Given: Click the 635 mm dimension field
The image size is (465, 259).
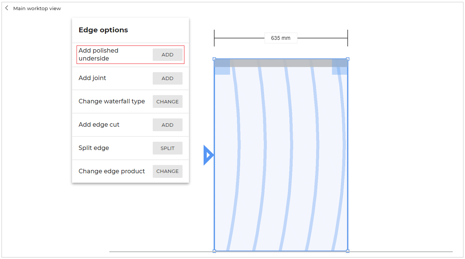Looking at the screenshot, I should pos(281,38).
